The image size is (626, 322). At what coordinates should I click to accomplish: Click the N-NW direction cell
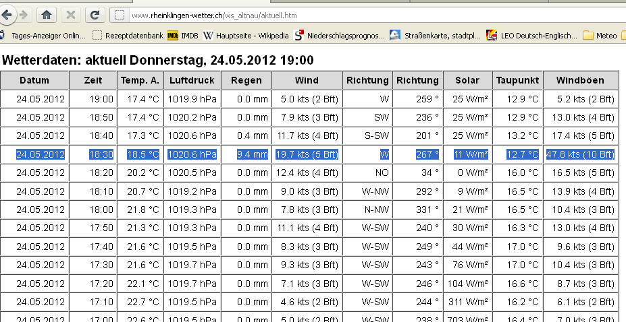[367, 210]
